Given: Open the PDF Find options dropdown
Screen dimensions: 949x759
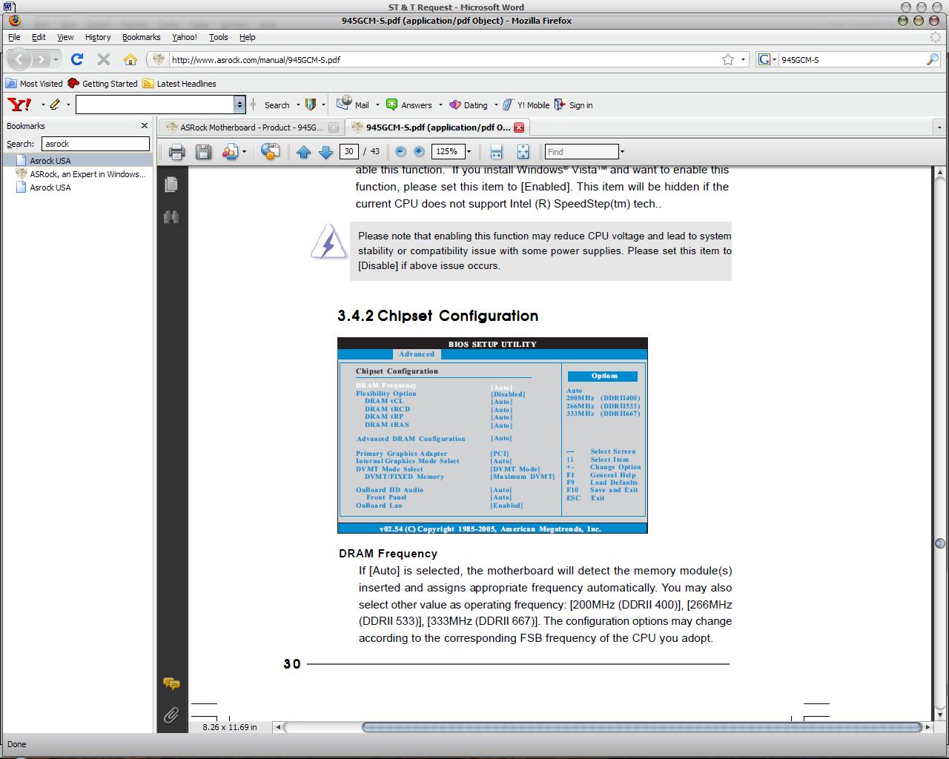Looking at the screenshot, I should coord(622,152).
